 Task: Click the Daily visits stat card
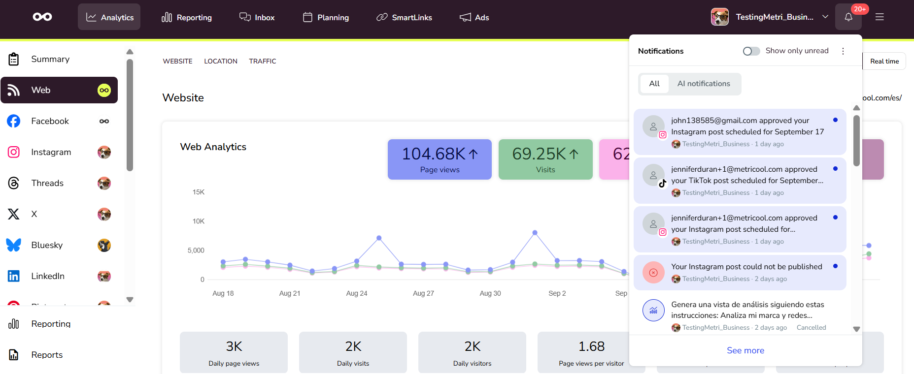click(353, 352)
